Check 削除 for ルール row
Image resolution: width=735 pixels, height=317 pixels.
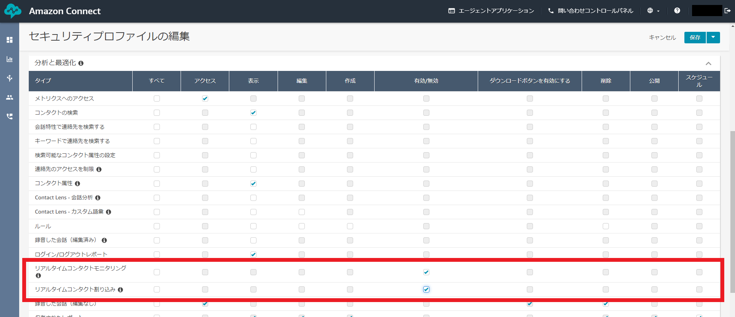pyautogui.click(x=606, y=226)
